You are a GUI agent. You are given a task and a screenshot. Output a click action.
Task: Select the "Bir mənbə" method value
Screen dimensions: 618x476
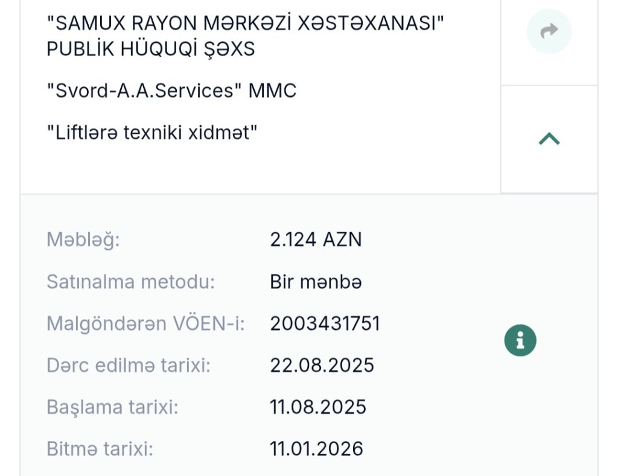(316, 282)
